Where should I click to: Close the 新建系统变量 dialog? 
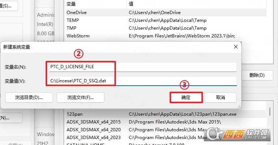tap(236, 47)
